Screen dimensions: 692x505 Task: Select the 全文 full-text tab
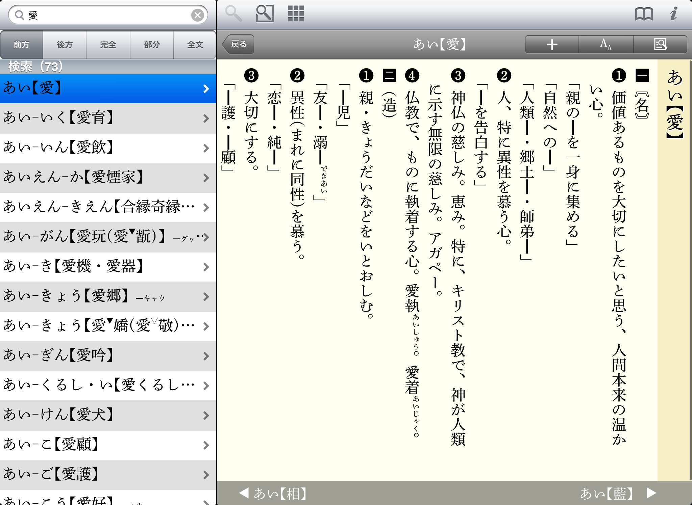point(195,45)
